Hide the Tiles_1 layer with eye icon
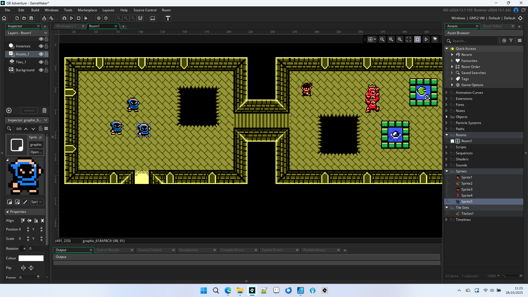 pos(41,62)
